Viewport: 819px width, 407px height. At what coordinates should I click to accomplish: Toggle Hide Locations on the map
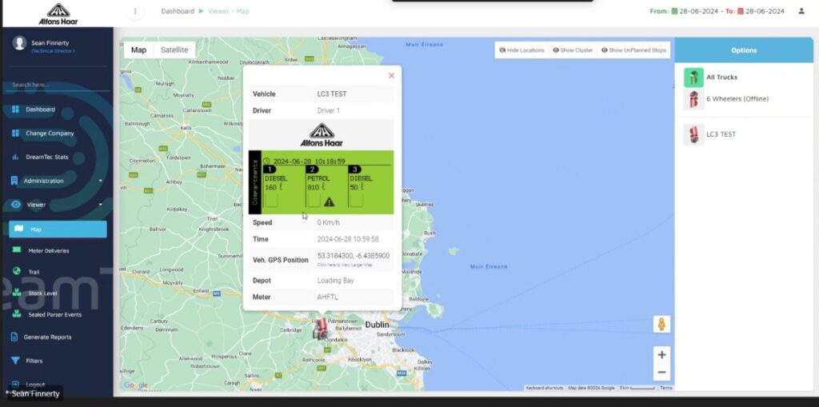pos(521,50)
